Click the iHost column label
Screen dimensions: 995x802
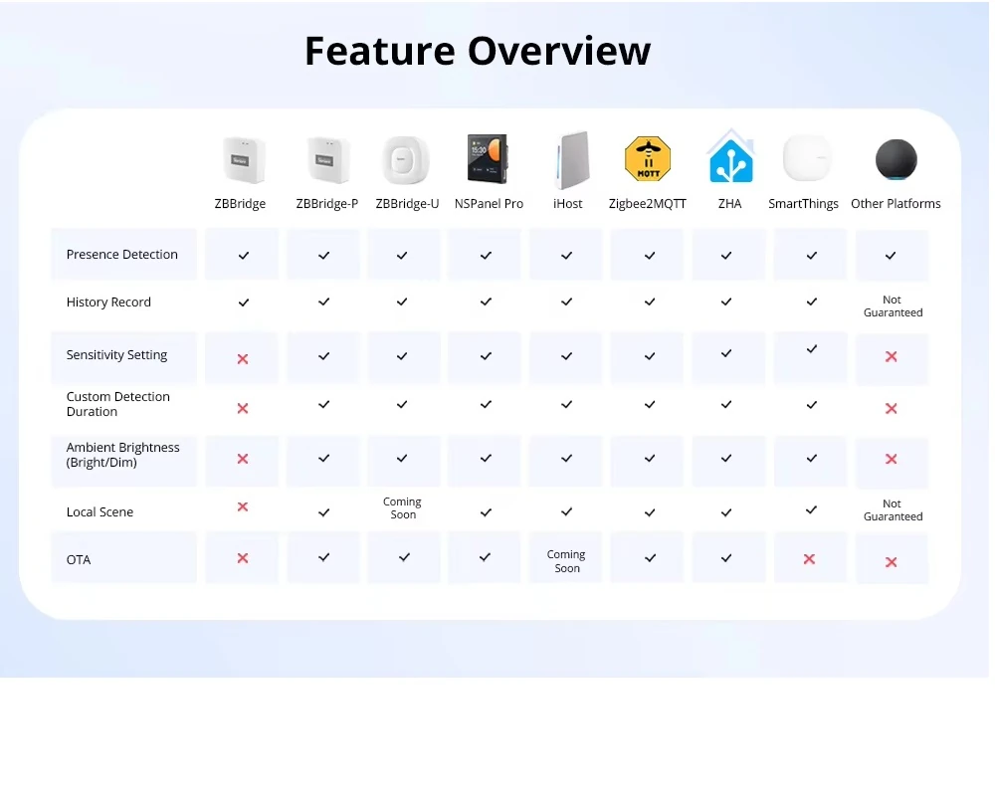pos(567,204)
